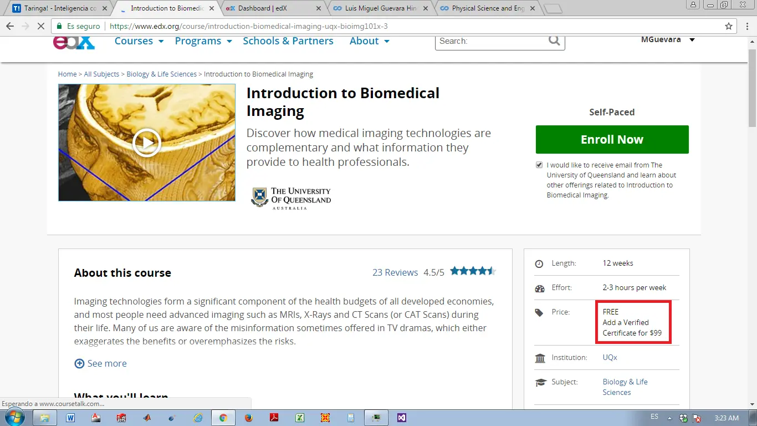This screenshot has height=426, width=757.
Task: Open Excel from the taskbar
Action: coord(299,418)
